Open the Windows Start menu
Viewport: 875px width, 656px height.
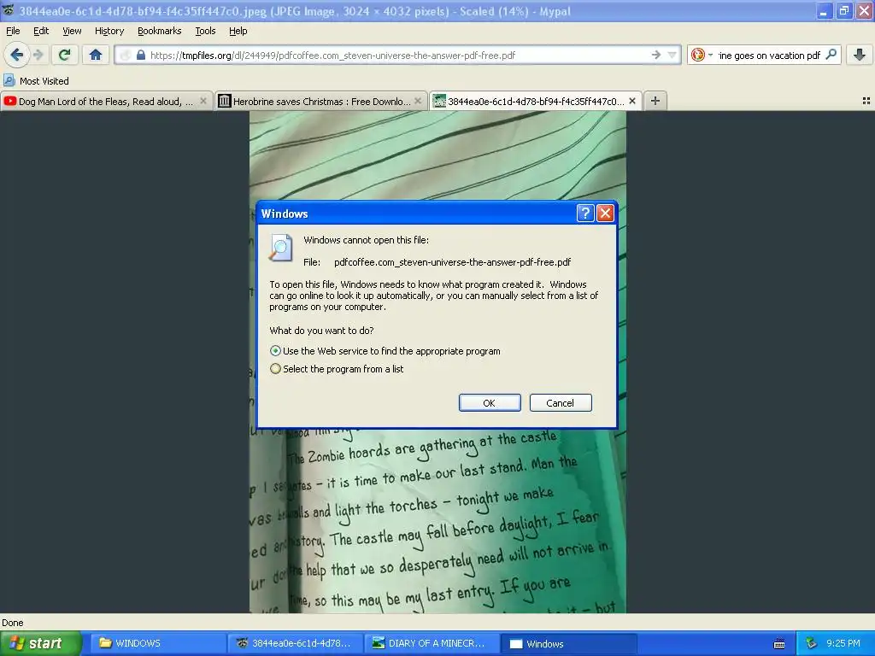(x=40, y=643)
